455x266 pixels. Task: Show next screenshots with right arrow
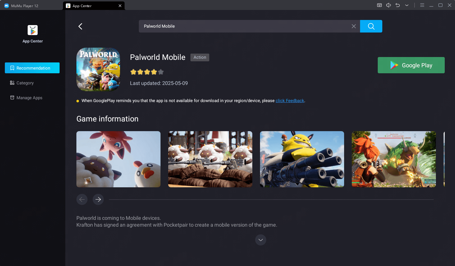(x=98, y=199)
